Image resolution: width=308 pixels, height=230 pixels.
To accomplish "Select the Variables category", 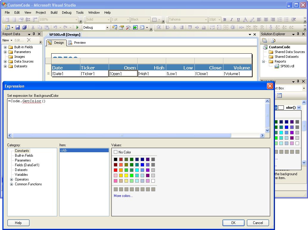I will point(21,175).
